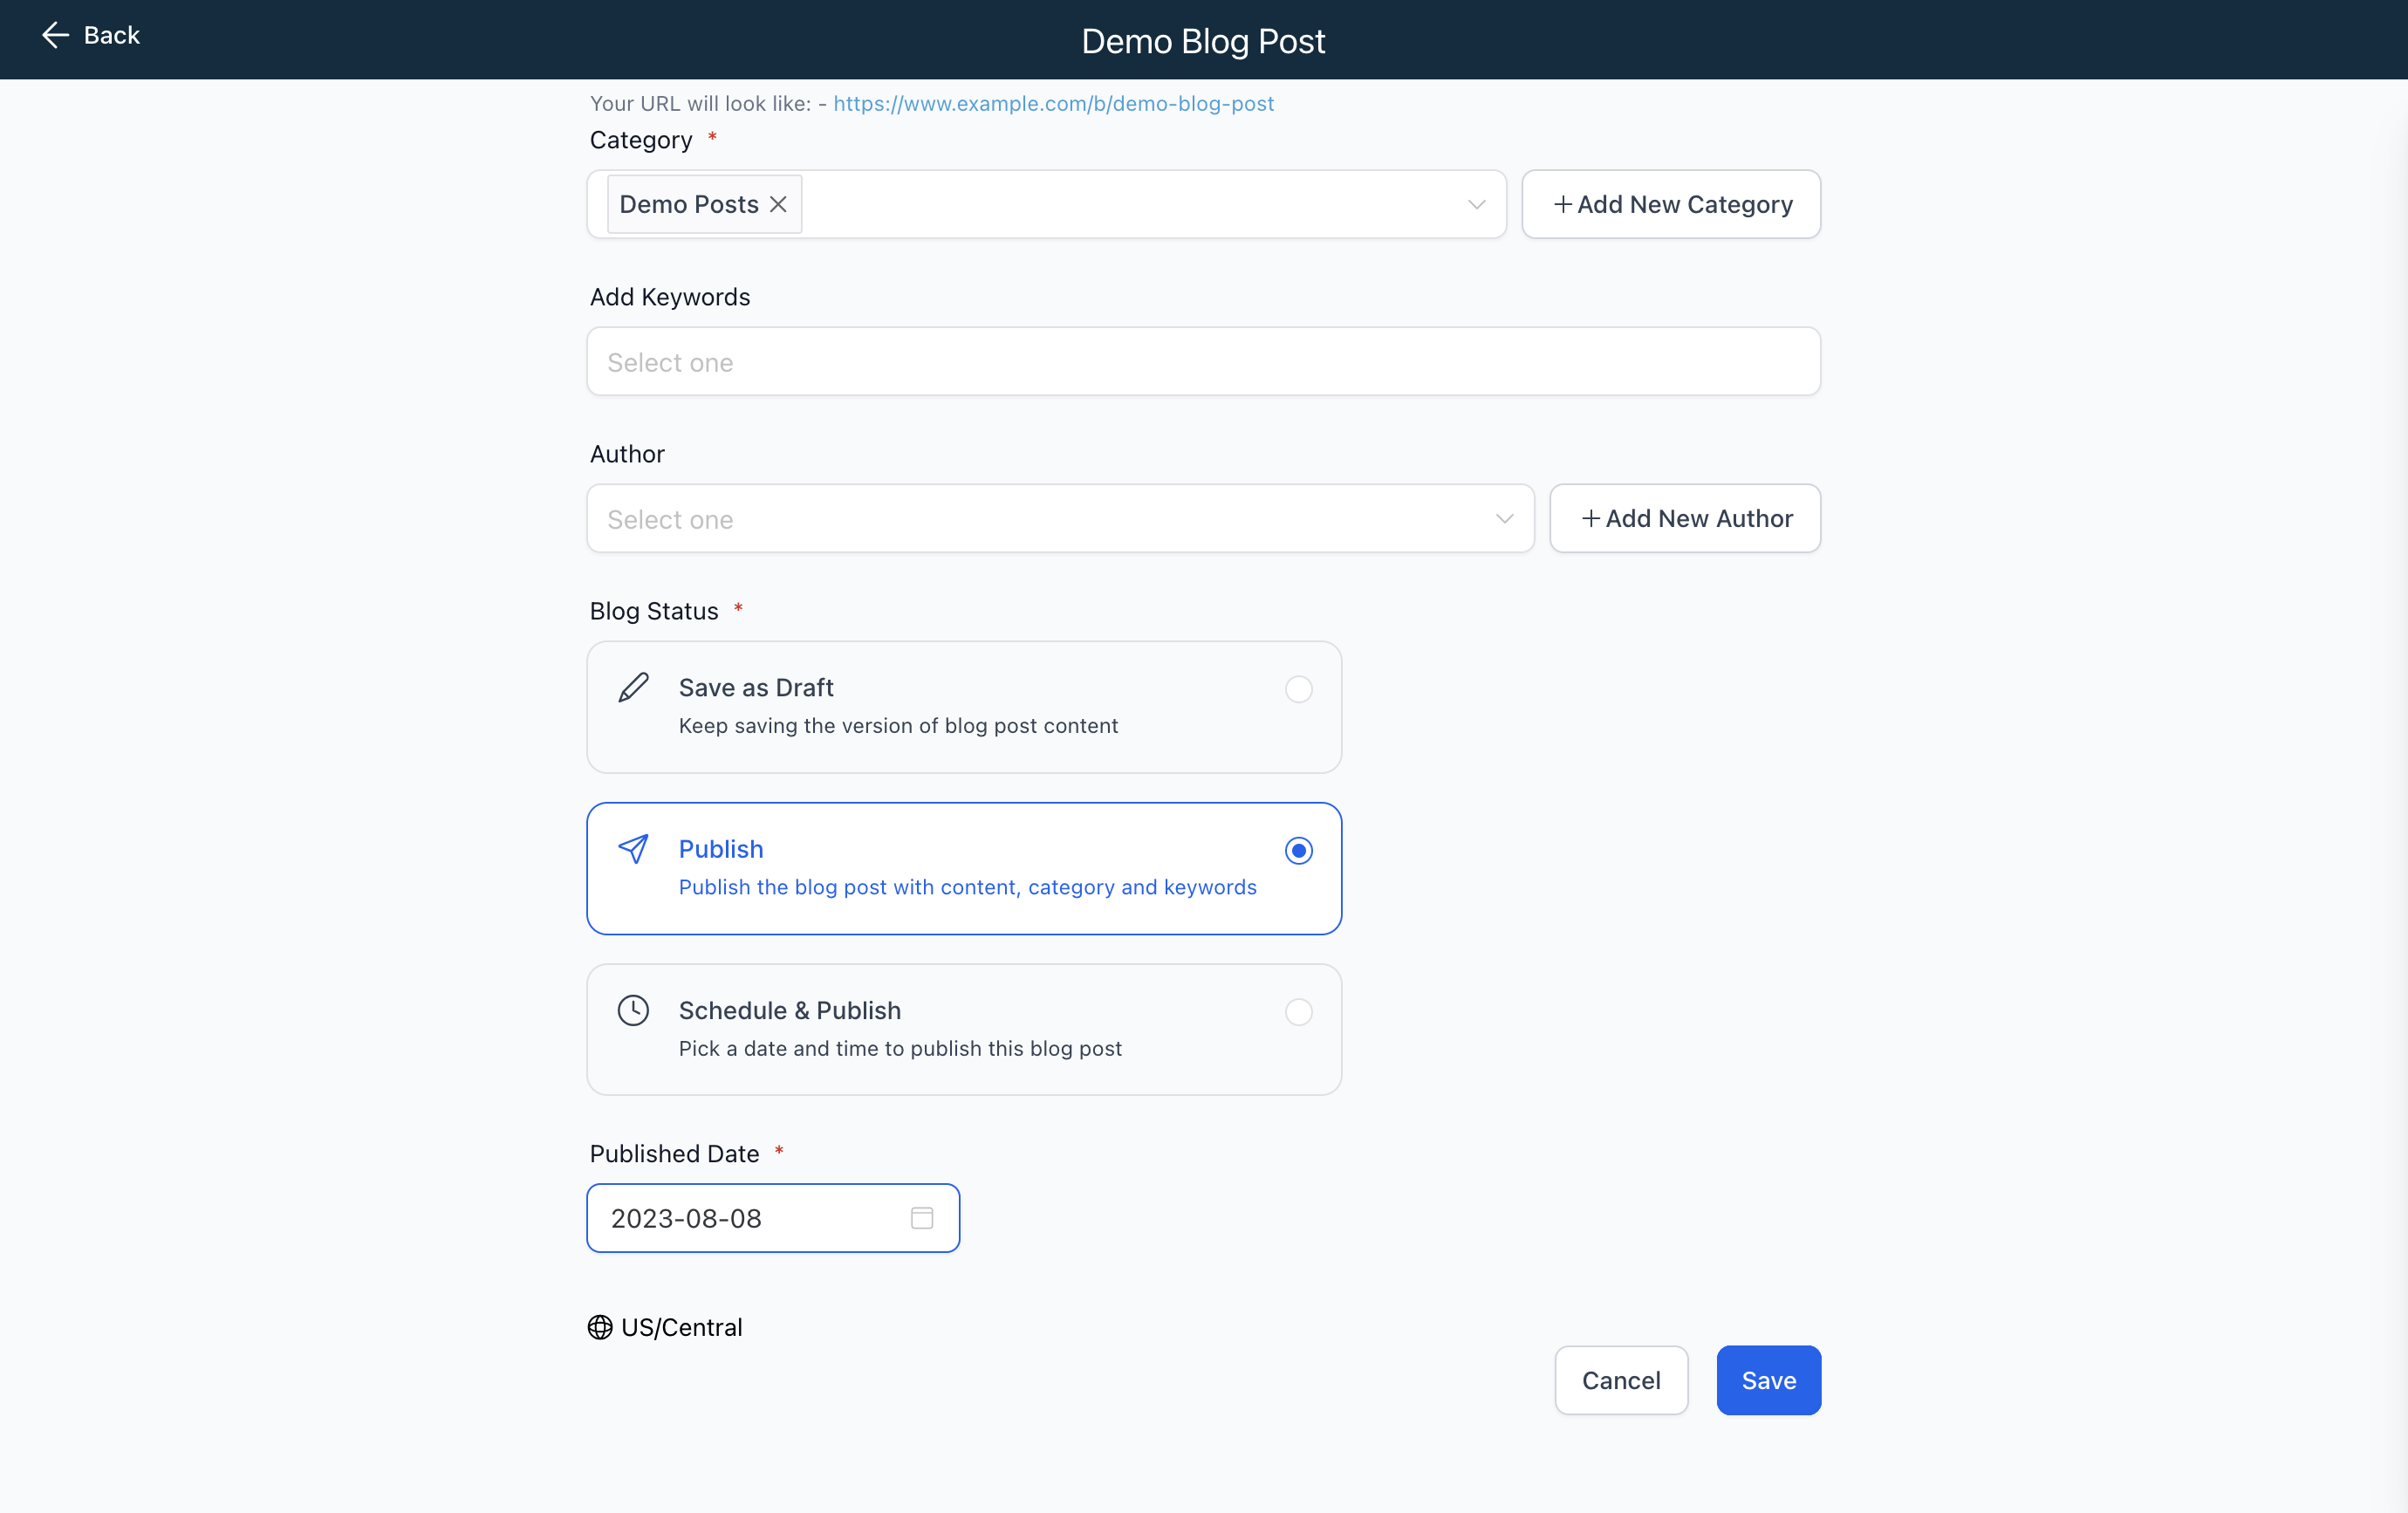Click the back arrow icon

click(x=55, y=35)
